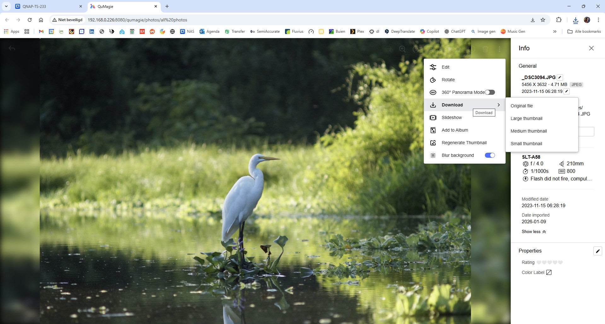This screenshot has width=605, height=324.
Task: Switch to the QNAP-TS-233 tab
Action: pos(49,6)
